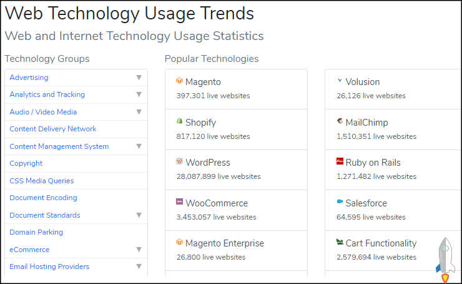The height and width of the screenshot is (284, 462).
Task: Click the Cart Functionality icon
Action: pyautogui.click(x=340, y=242)
